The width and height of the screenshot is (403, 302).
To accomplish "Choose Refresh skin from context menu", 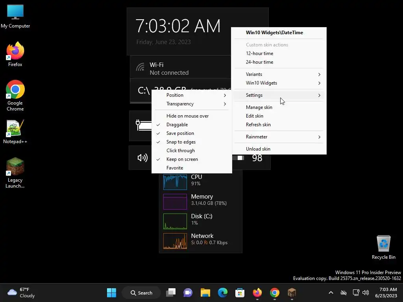I will 279,125.
